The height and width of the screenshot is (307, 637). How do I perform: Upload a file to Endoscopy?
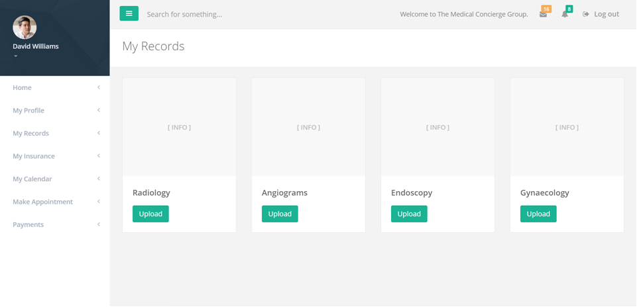click(409, 214)
